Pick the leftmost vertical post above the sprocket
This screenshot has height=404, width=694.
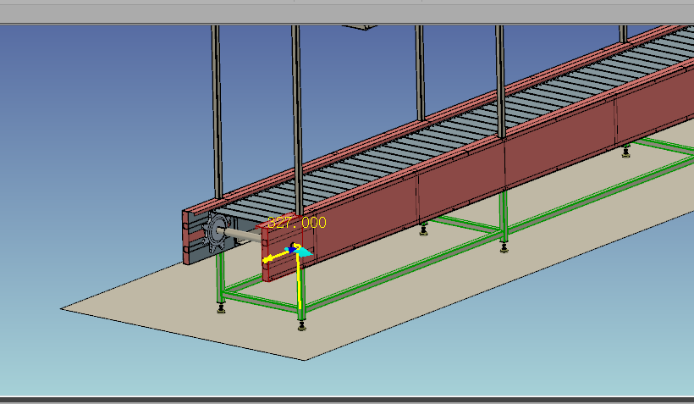216,112
